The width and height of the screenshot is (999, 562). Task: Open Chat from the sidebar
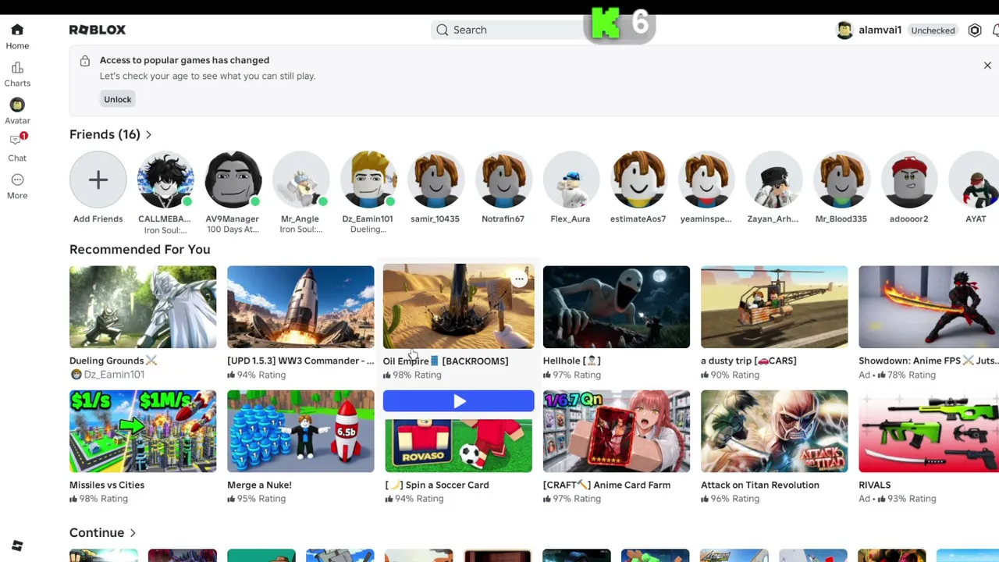pos(17,148)
